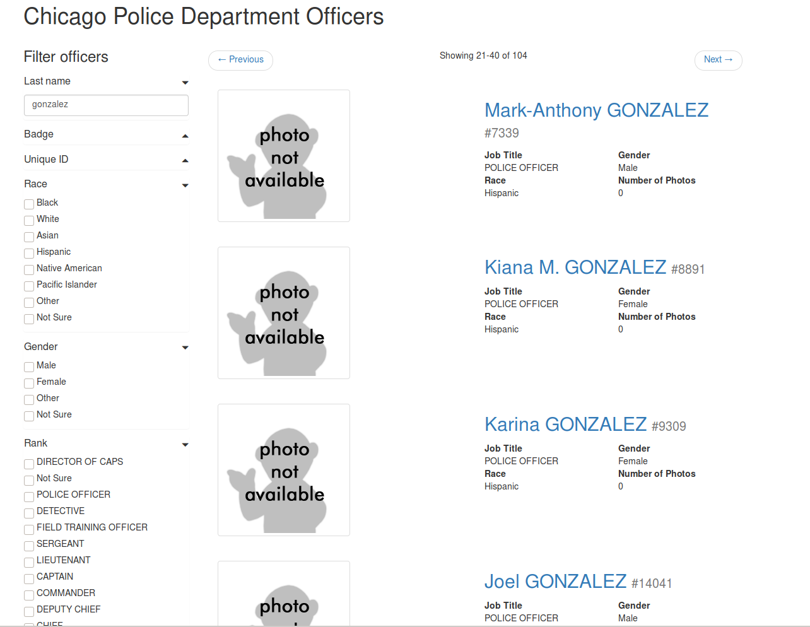Check the Male gender checkbox
This screenshot has width=810, height=627.
(29, 367)
